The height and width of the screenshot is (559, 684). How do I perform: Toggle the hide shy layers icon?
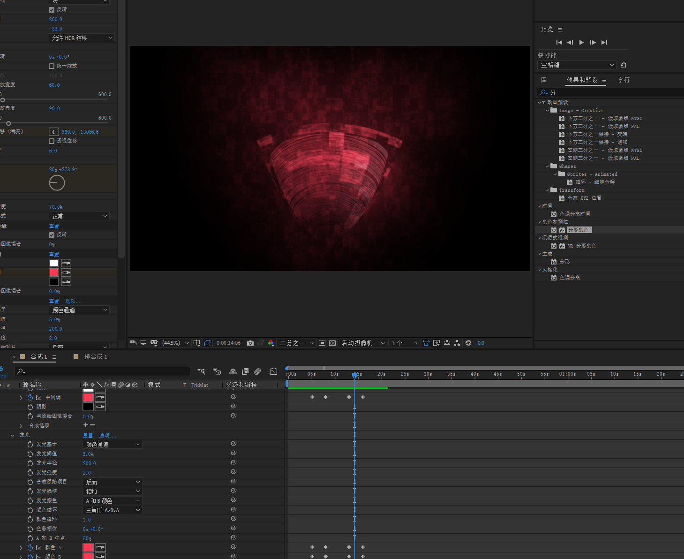click(233, 371)
